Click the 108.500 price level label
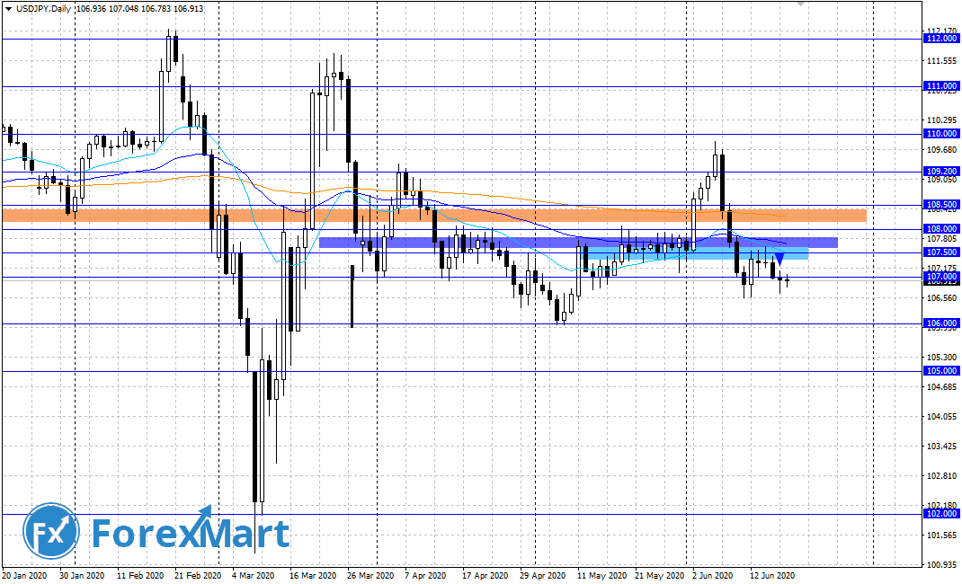Screen dimensions: 962x584 [x=940, y=205]
